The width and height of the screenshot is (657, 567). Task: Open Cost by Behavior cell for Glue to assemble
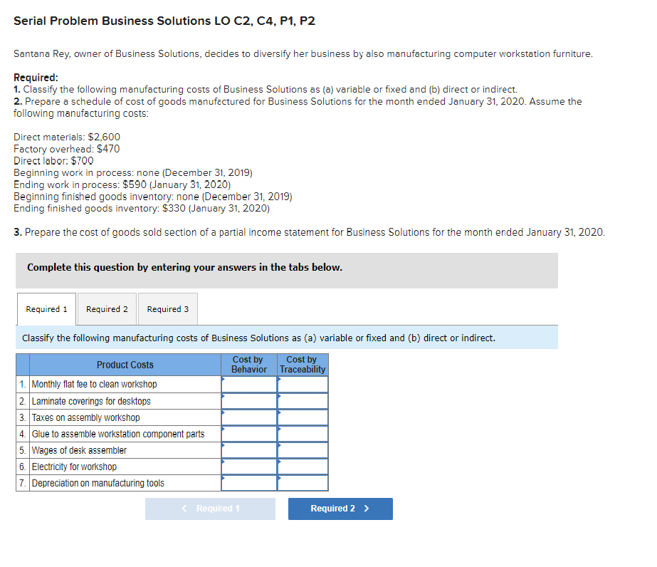[249, 434]
